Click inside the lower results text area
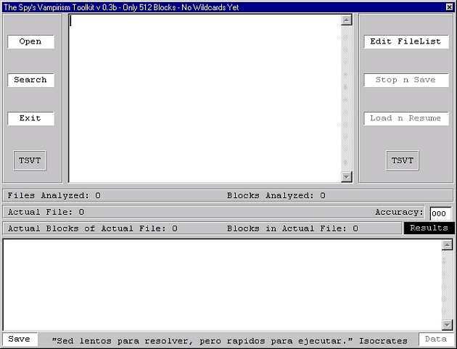457x349 pixels. click(x=221, y=284)
